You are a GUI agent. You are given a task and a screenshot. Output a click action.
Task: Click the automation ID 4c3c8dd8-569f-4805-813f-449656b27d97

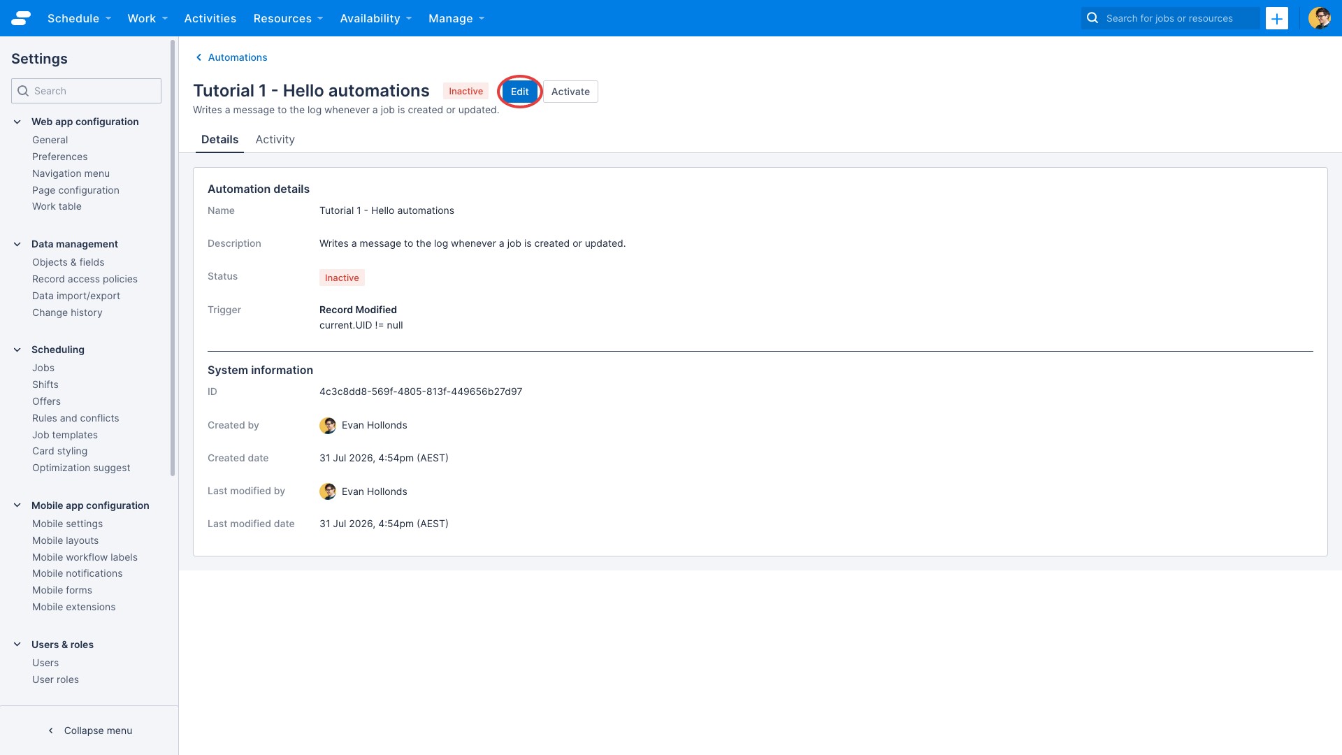click(x=421, y=391)
